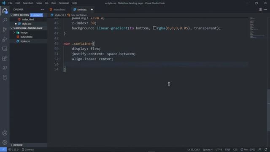This screenshot has width=270, height=152.
Task: Change line ending via CRLF item
Action: tap(227, 149)
